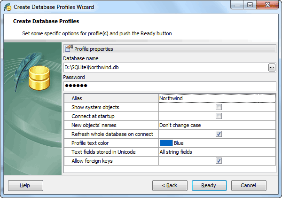Click the Database name field label
This screenshot has height=198, width=282.
81,58
